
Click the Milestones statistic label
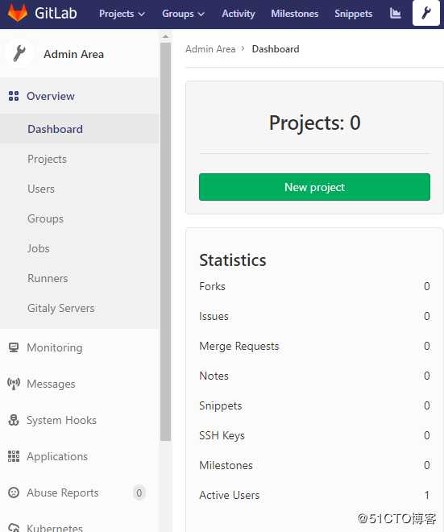click(x=226, y=465)
